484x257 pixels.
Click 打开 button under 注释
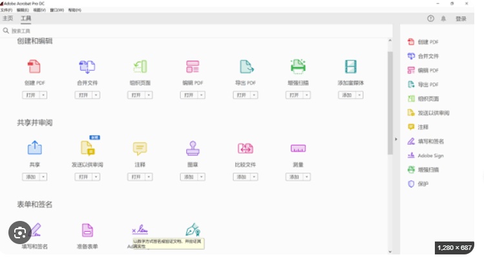pyautogui.click(x=136, y=176)
